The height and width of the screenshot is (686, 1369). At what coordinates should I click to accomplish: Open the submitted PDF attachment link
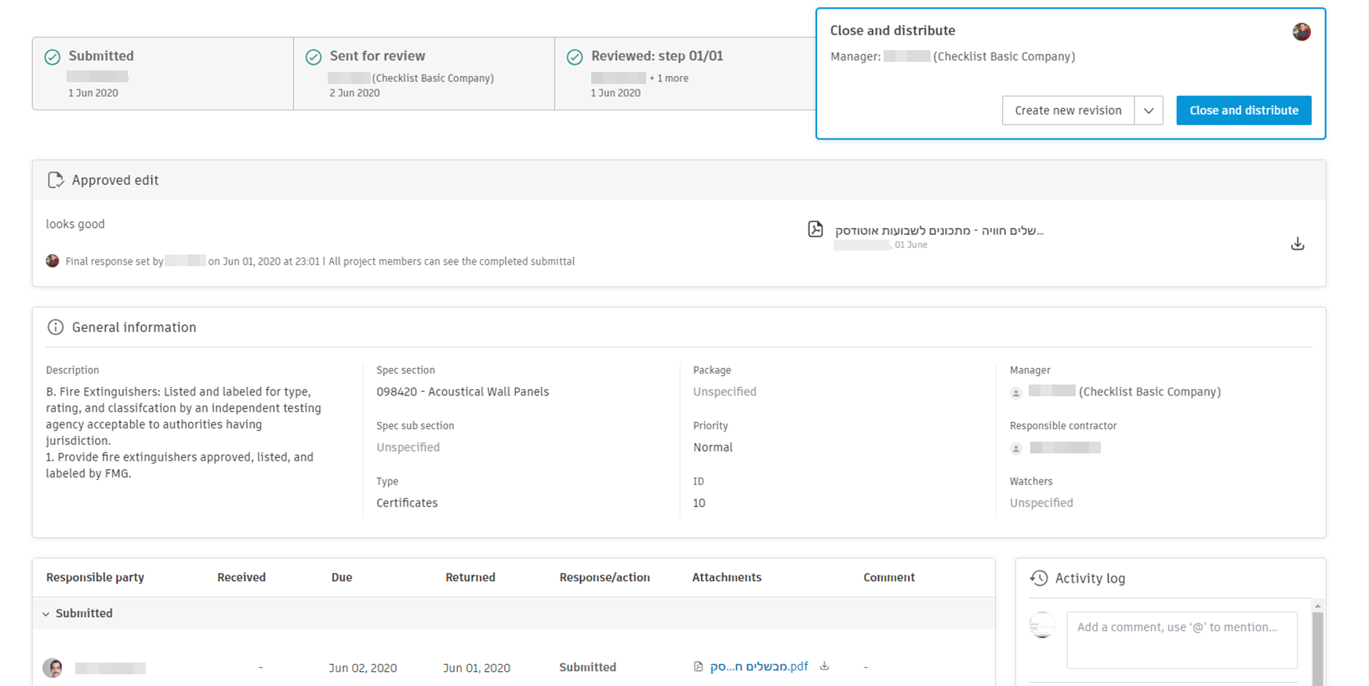click(x=758, y=667)
